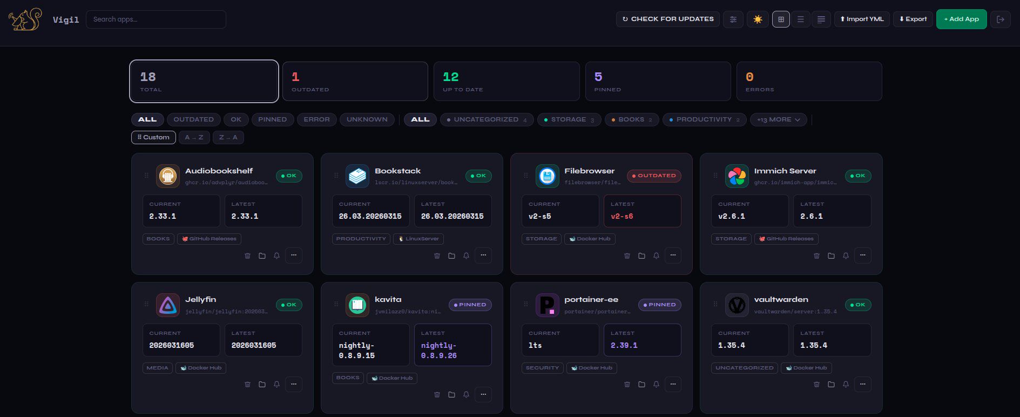The width and height of the screenshot is (1020, 417).
Task: Expand the +13 More categories dropdown
Action: (778, 119)
